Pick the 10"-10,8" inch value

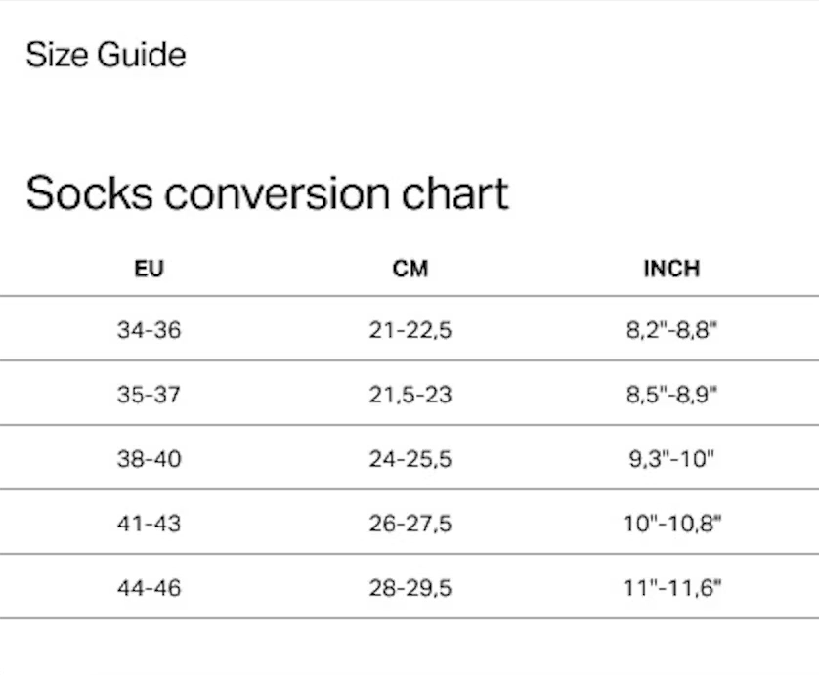[672, 524]
